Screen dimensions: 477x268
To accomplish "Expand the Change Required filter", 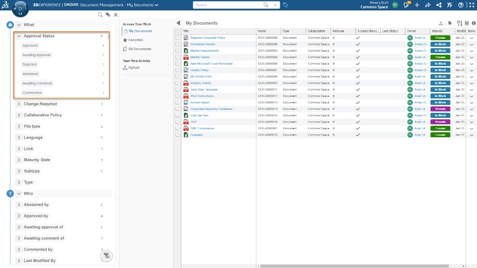I will [19, 104].
